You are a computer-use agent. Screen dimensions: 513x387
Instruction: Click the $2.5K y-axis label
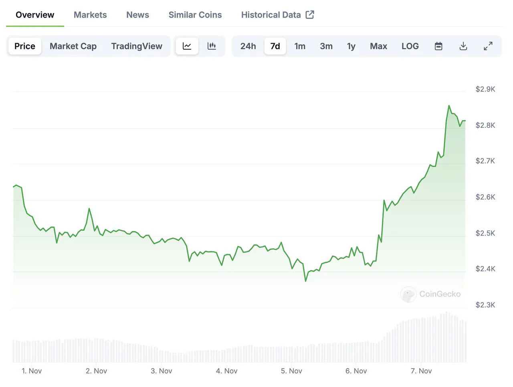485,233
